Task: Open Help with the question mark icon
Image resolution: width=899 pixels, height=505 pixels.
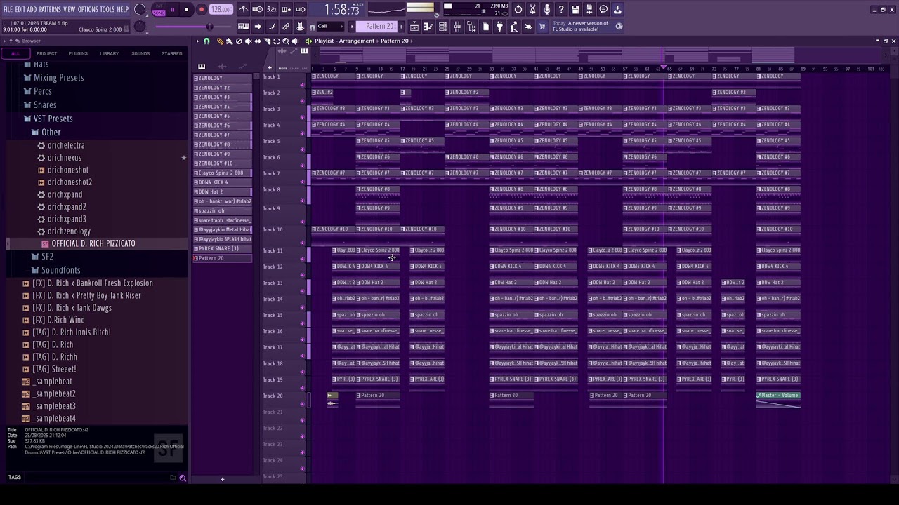Action: (560, 10)
